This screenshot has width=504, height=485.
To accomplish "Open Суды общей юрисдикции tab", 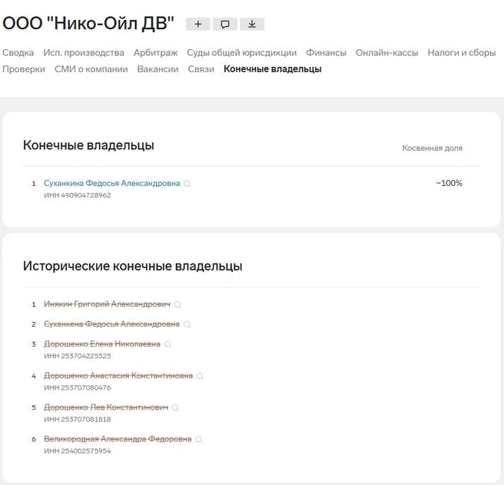I will (242, 53).
